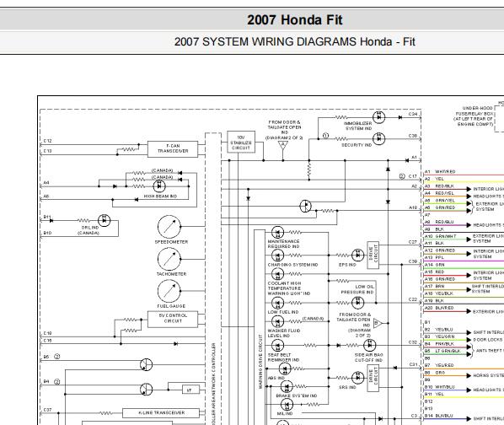Select the LED symbol above SECURITY IND
Viewport: 504px width, 425px height.
click(x=379, y=138)
